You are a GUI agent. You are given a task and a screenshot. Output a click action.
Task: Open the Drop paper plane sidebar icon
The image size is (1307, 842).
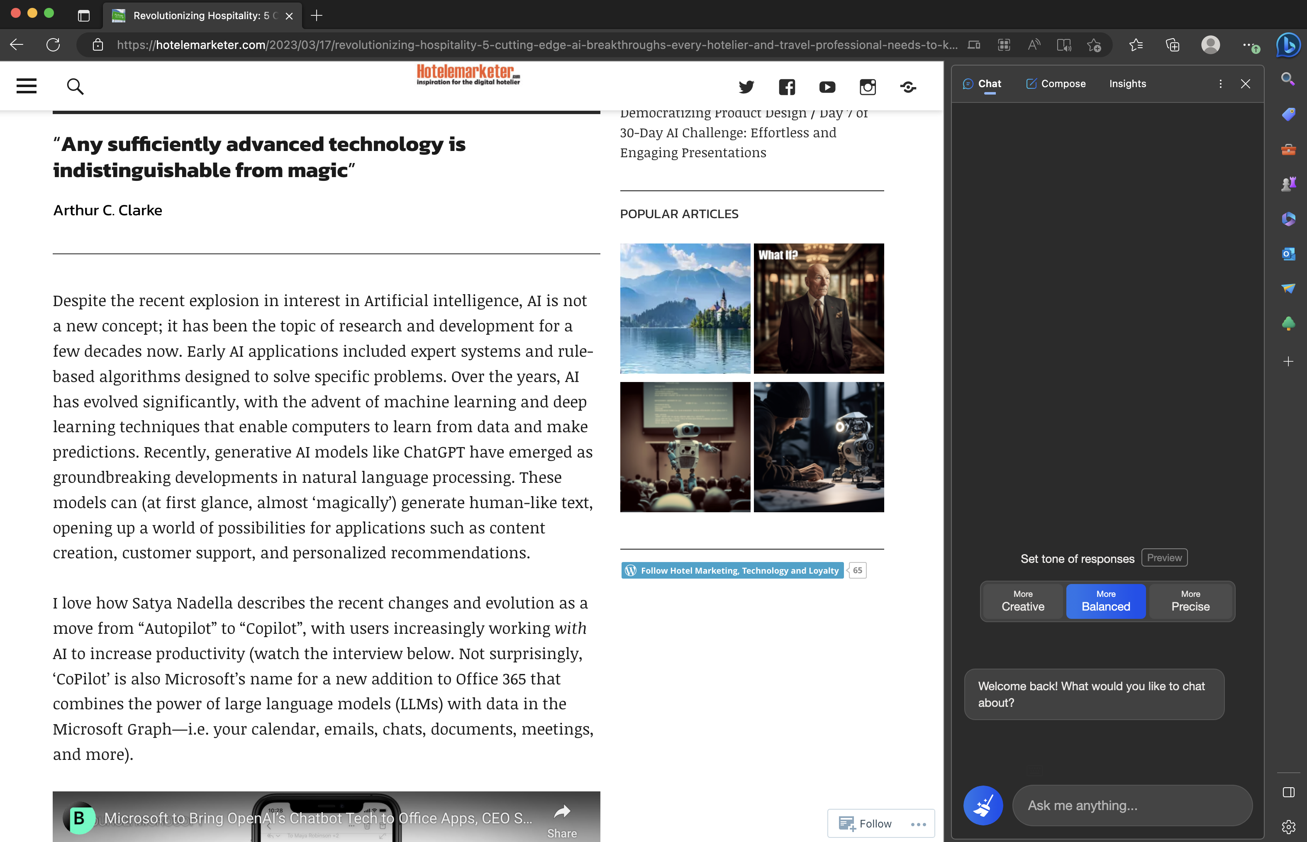(x=1288, y=289)
